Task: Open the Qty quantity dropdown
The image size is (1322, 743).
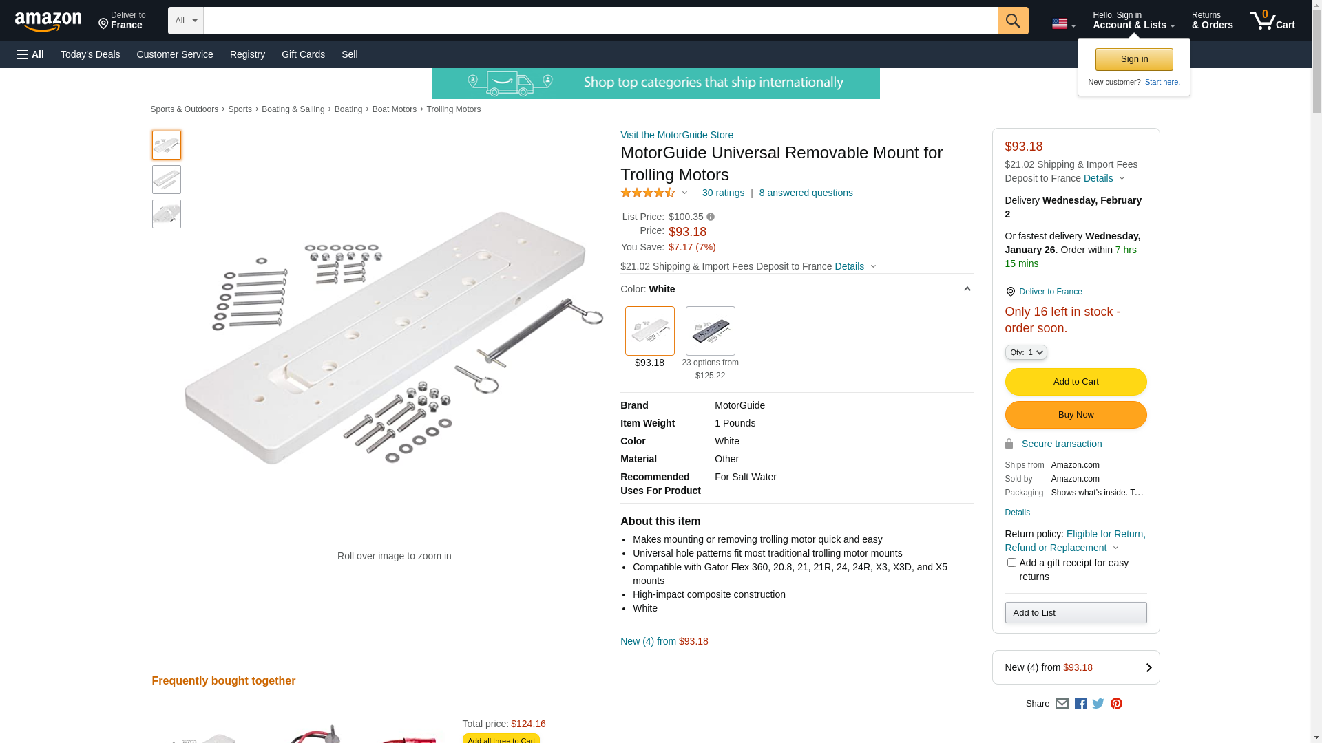Action: click(1025, 352)
